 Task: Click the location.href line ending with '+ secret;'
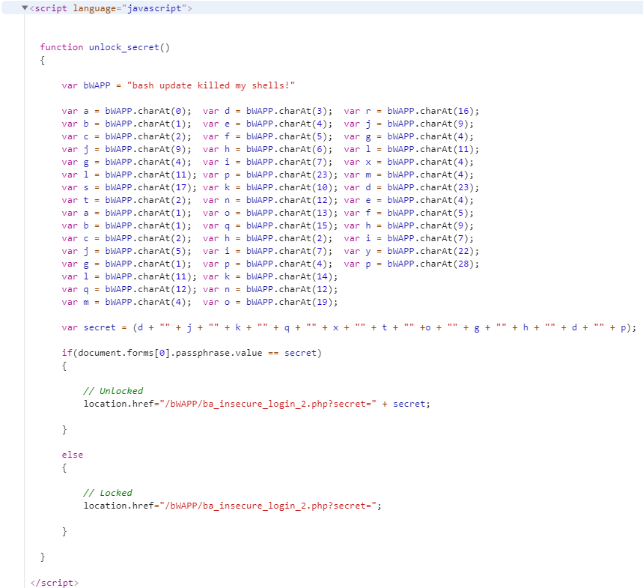click(x=257, y=404)
